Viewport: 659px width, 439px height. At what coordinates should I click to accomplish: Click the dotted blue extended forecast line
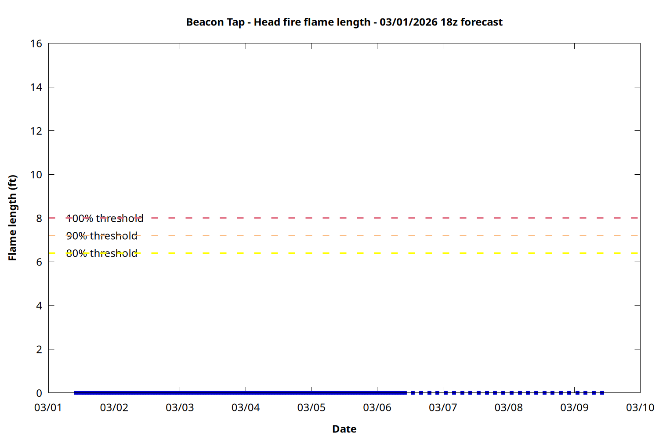[x=503, y=392]
